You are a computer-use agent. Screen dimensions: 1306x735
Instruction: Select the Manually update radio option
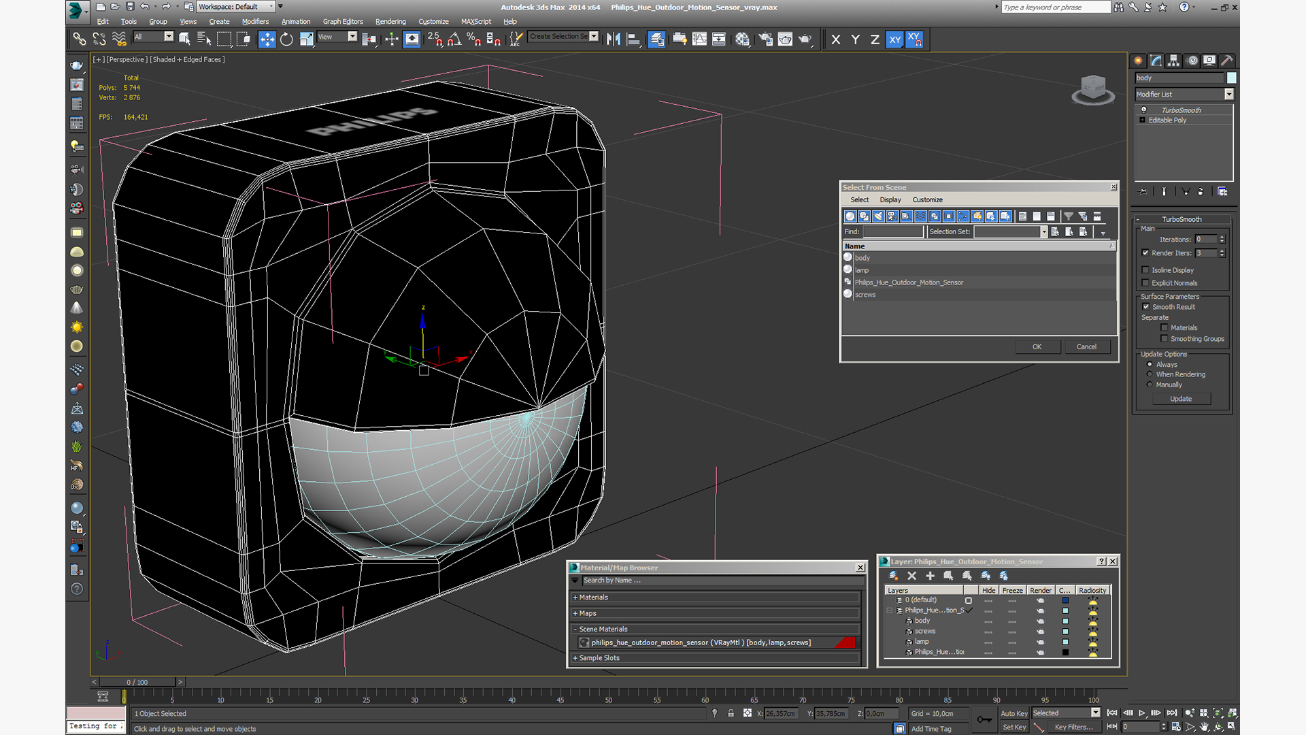pos(1150,385)
